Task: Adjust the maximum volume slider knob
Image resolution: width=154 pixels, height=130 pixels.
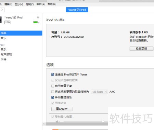Action: [103, 121]
